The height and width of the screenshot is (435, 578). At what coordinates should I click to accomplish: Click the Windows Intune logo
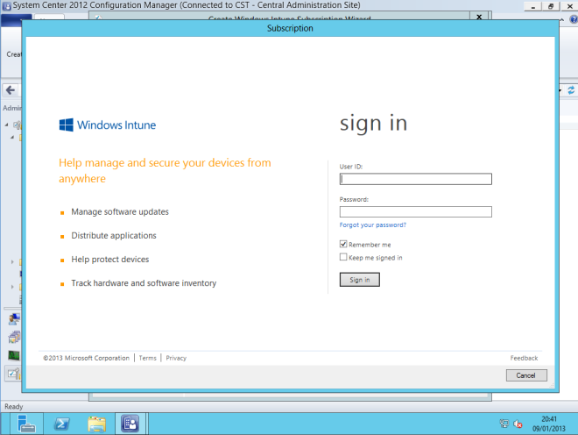point(107,125)
